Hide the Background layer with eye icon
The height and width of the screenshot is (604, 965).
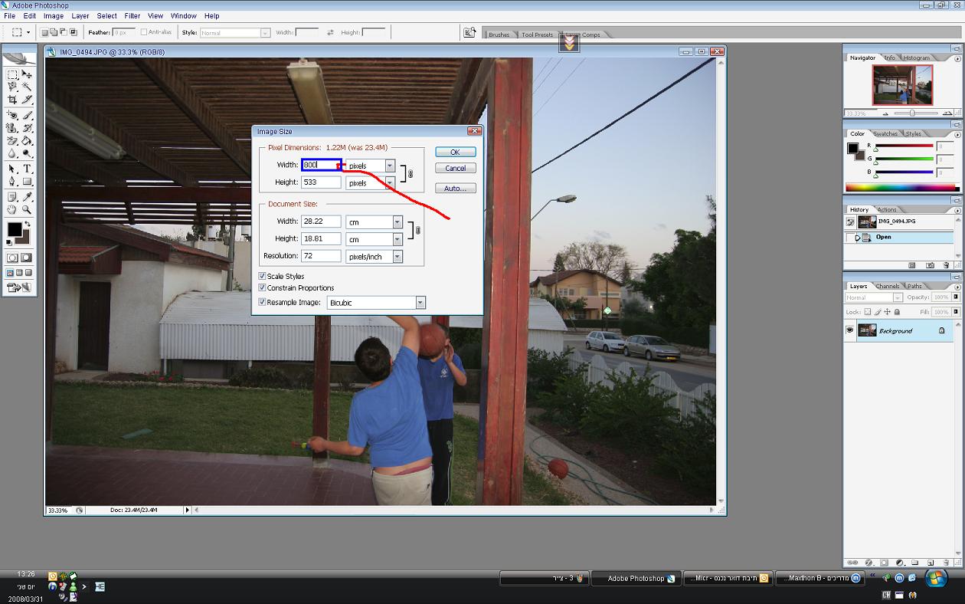coord(849,330)
